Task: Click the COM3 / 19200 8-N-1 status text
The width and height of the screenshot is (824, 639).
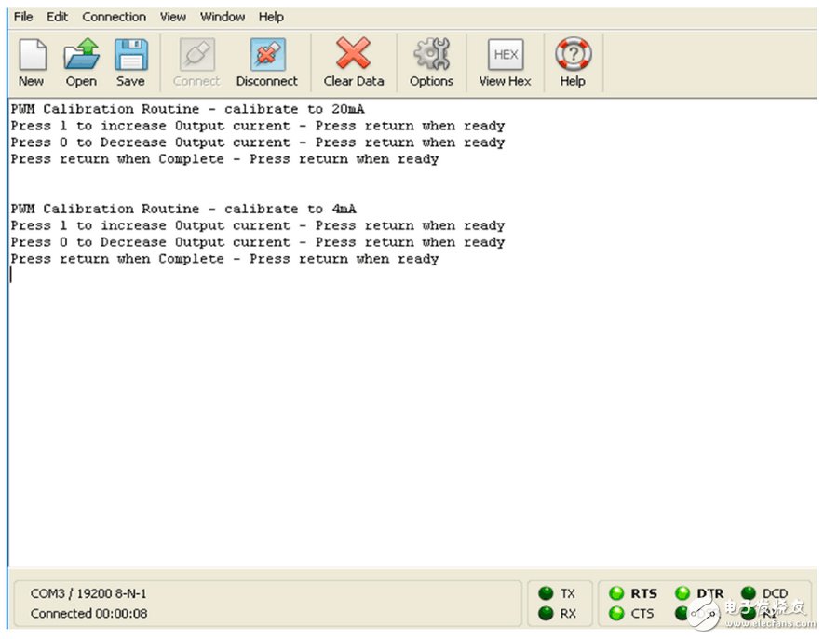Action: click(x=88, y=593)
